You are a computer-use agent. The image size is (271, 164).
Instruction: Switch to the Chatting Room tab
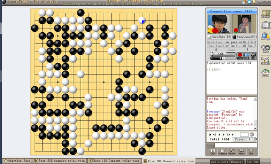(17, 161)
